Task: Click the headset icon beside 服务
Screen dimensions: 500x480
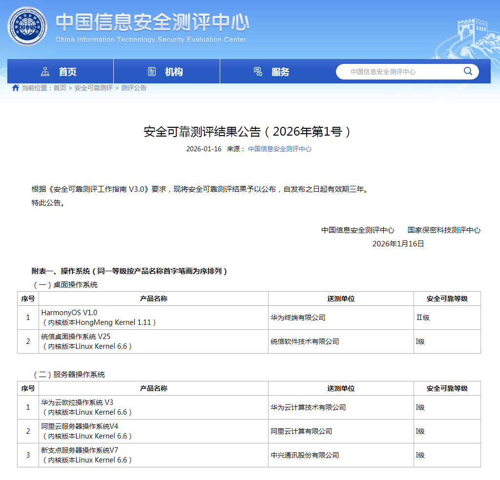Action: 258,71
